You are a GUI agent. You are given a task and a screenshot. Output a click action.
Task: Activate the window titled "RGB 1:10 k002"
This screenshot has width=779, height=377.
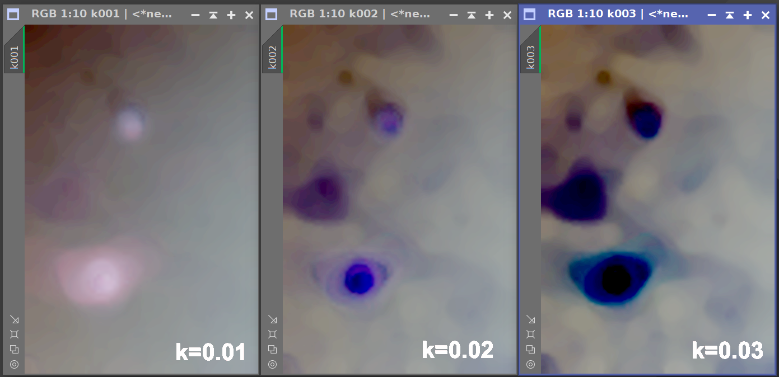(360, 14)
